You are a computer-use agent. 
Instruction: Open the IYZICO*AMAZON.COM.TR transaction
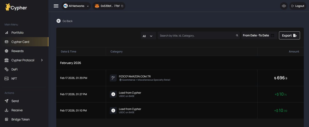(x=180, y=78)
